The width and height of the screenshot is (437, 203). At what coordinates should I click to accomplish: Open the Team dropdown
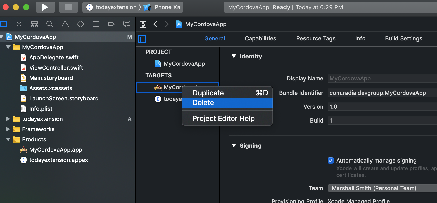point(382,188)
